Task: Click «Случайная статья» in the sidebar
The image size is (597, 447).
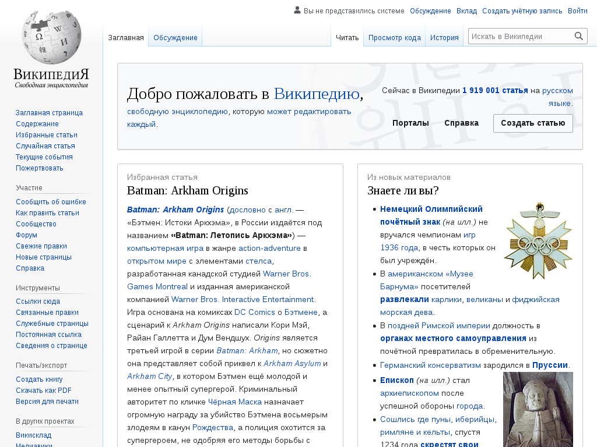Action: click(x=45, y=146)
